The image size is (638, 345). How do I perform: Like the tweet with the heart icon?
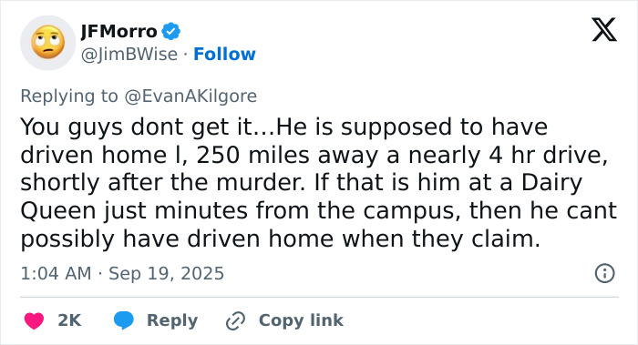35,320
